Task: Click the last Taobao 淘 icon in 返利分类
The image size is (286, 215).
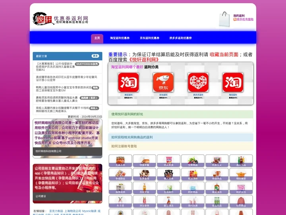Action: [233, 82]
